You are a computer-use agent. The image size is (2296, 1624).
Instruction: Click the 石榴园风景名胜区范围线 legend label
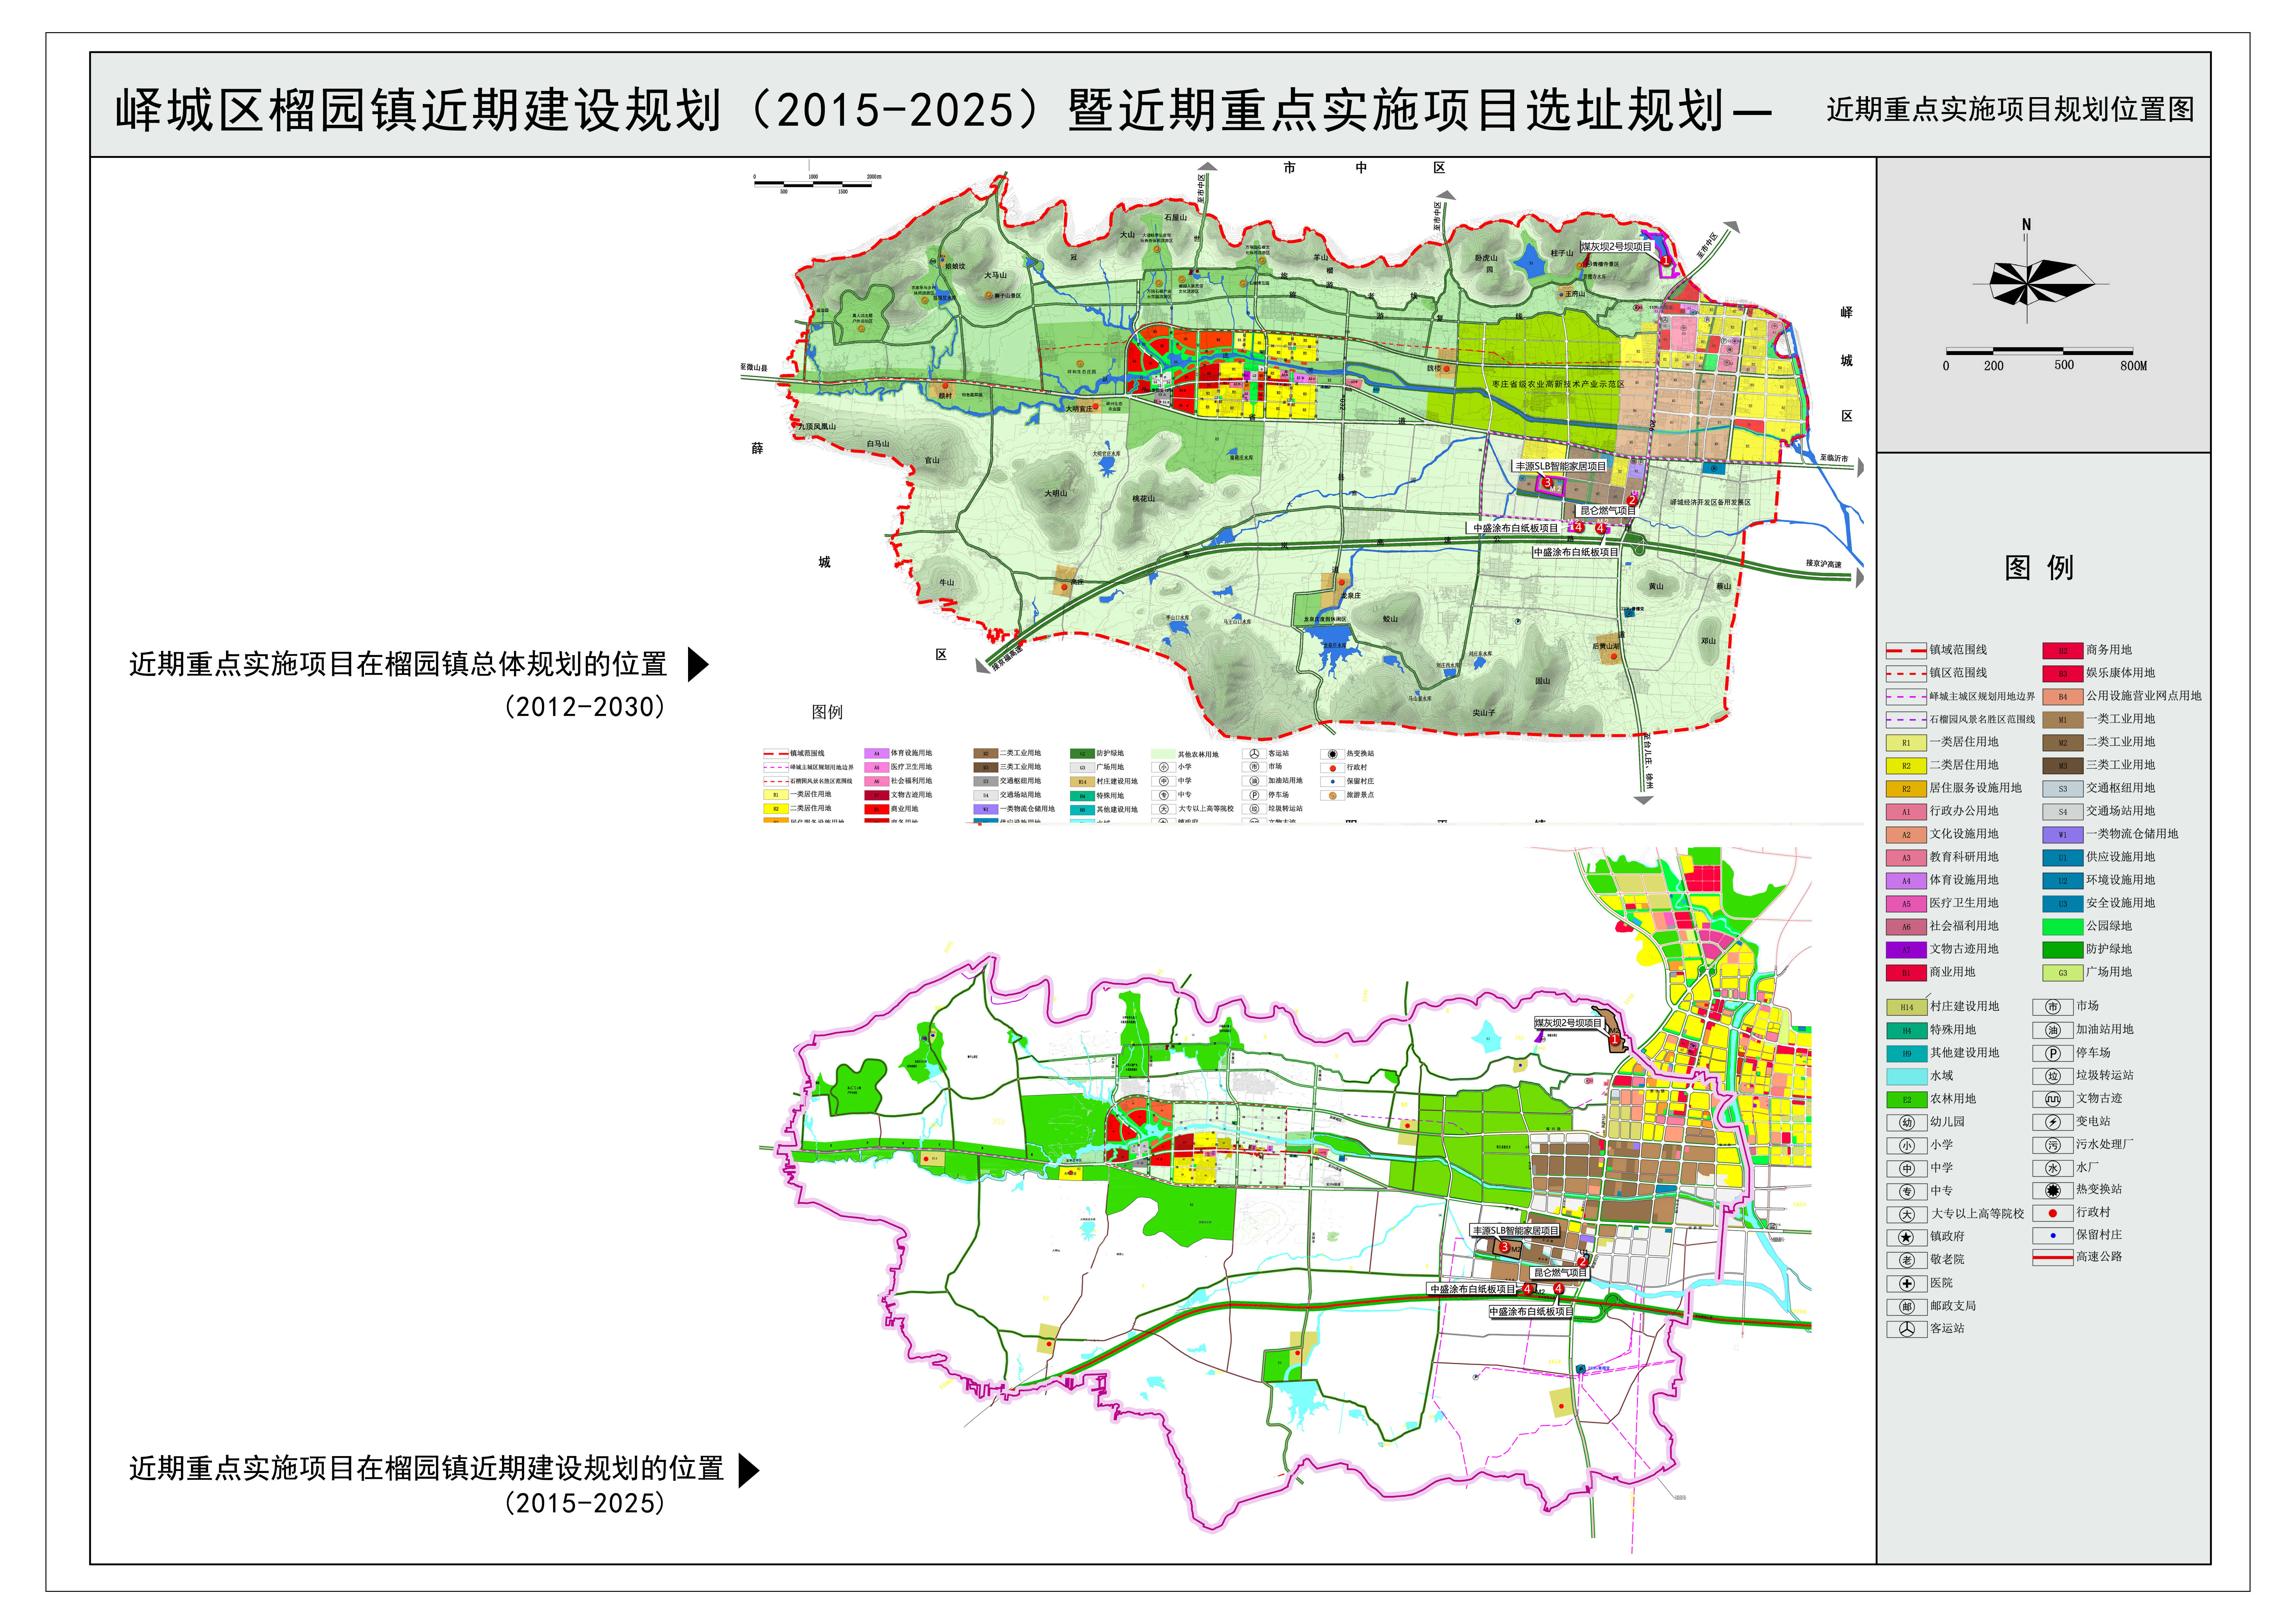[1982, 720]
